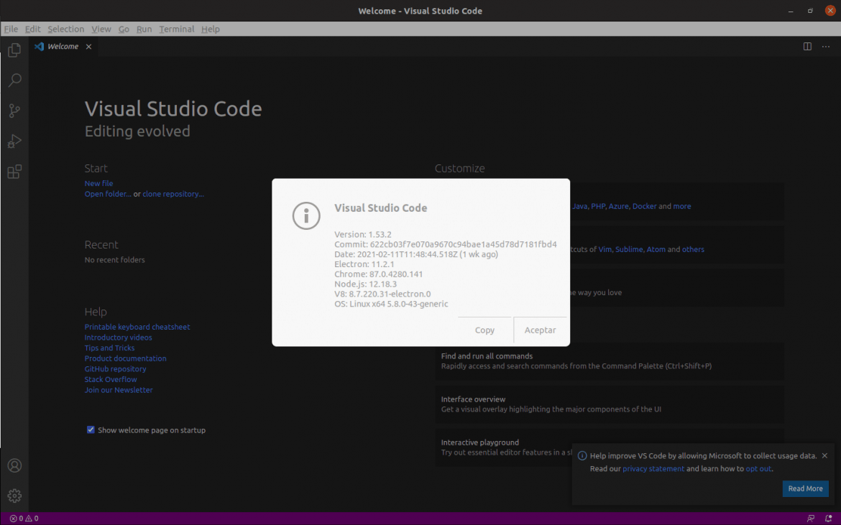Image resolution: width=841 pixels, height=525 pixels.
Task: Split the editor to the right
Action: coord(807,47)
